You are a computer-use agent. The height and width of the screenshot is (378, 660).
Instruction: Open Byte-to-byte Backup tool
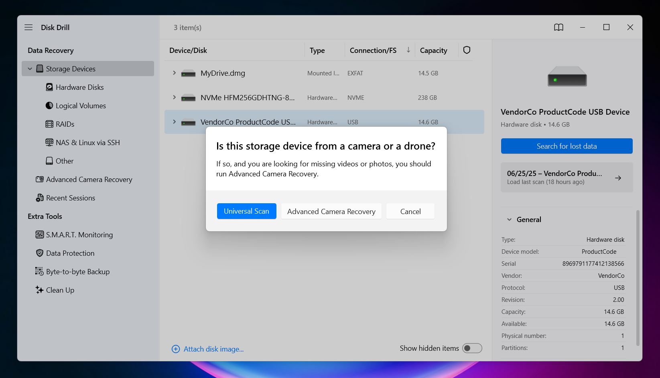(78, 272)
